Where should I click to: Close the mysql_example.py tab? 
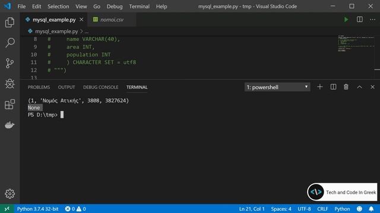(81, 20)
